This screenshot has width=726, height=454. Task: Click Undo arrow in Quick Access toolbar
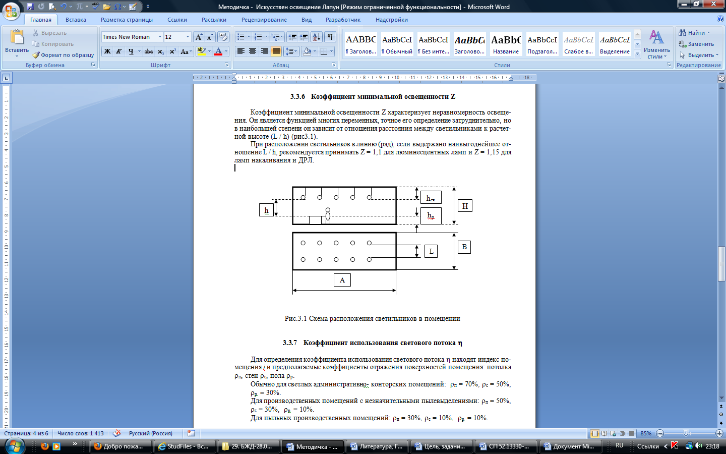tap(64, 7)
